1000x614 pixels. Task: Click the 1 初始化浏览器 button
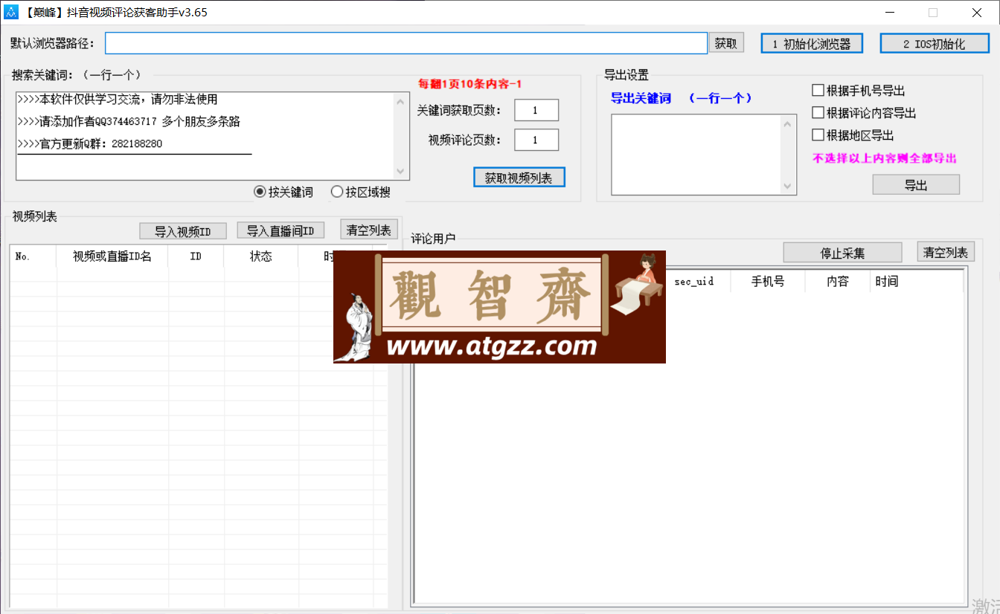tap(812, 43)
